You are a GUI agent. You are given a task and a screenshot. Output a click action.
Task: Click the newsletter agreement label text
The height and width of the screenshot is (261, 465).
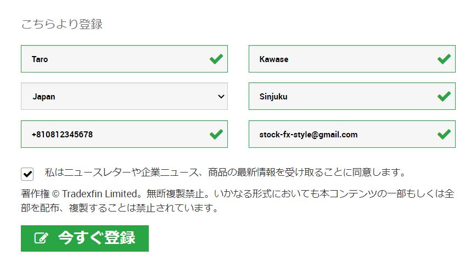point(225,173)
